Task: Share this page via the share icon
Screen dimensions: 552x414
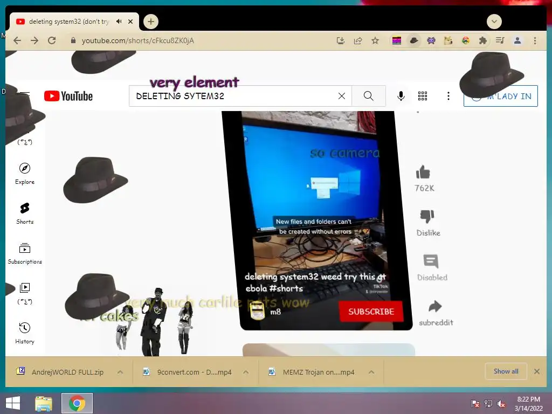Action: (358, 40)
